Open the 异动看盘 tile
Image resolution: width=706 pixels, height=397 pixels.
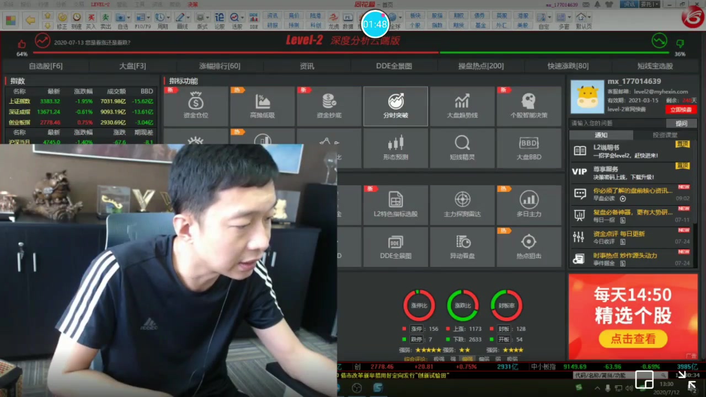click(462, 247)
